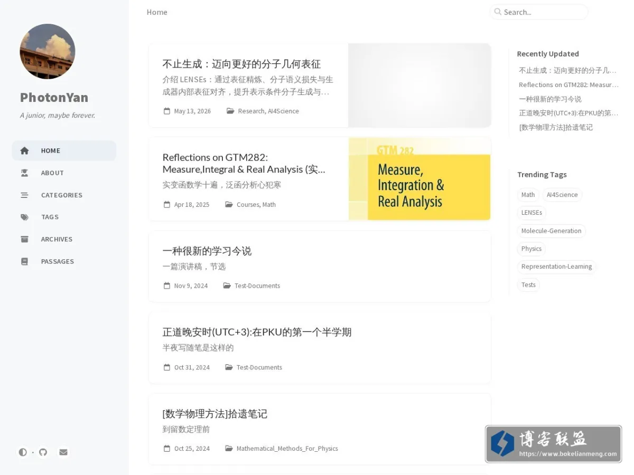
Task: Open Recently Updated link Reflections on GTM282
Action: (x=568, y=84)
